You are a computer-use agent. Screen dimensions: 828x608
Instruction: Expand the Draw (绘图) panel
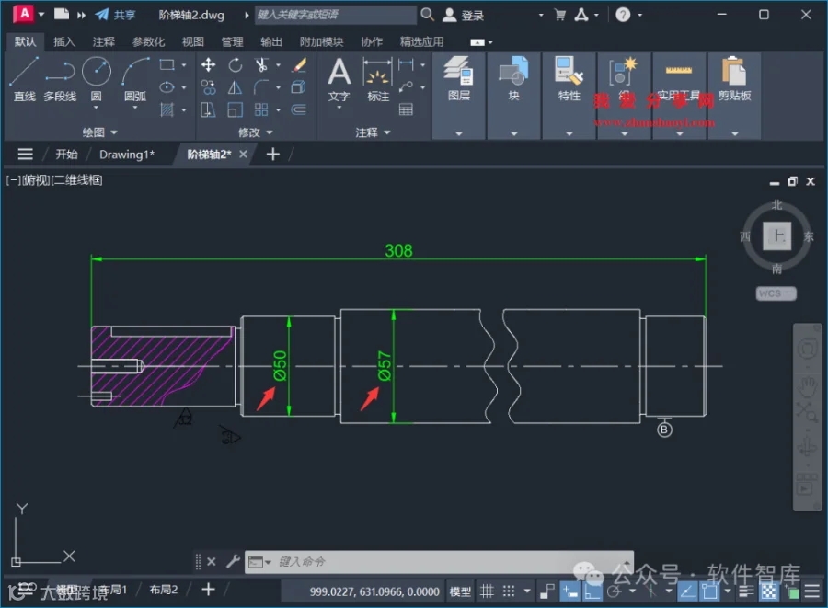click(x=99, y=132)
